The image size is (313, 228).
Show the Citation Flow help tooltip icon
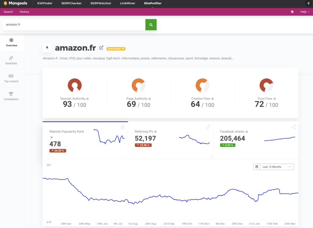[212, 99]
